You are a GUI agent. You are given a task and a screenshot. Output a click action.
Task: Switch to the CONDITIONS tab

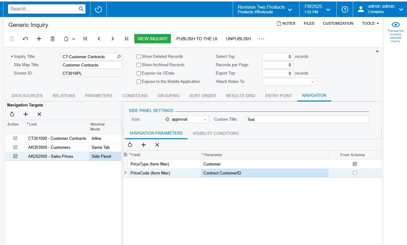tap(135, 96)
